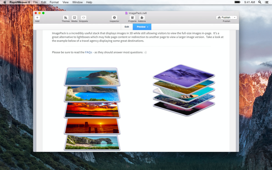The height and width of the screenshot is (170, 272).
Task: Click the ImagePack.rw6 window title
Action: pos(138,13)
